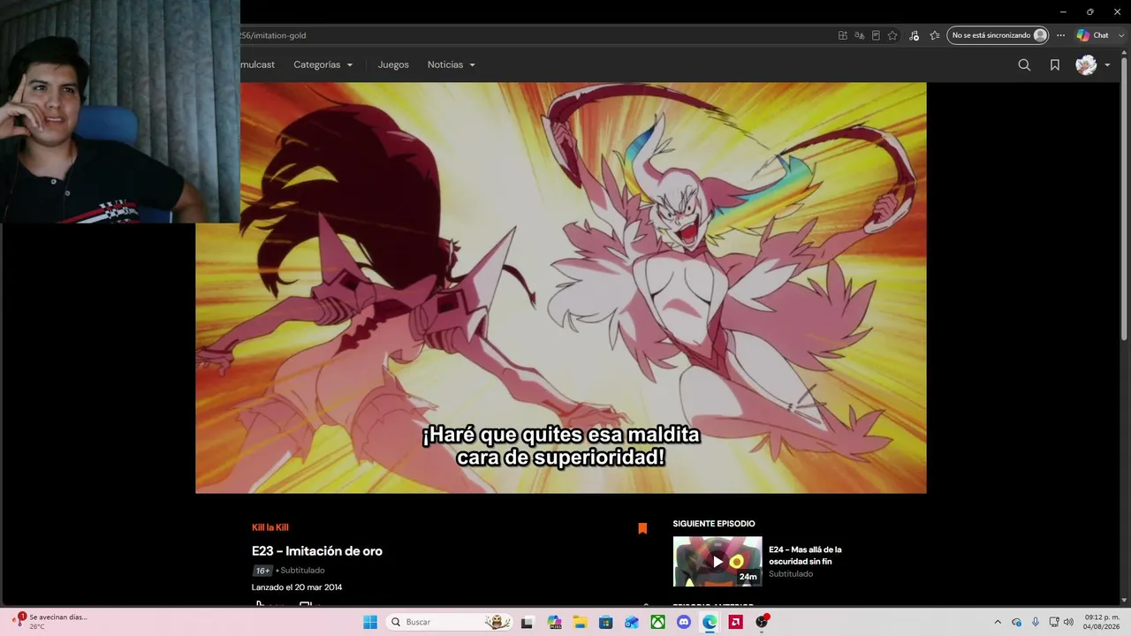
Task: Open the Crunchyroll search icon
Action: click(1024, 64)
